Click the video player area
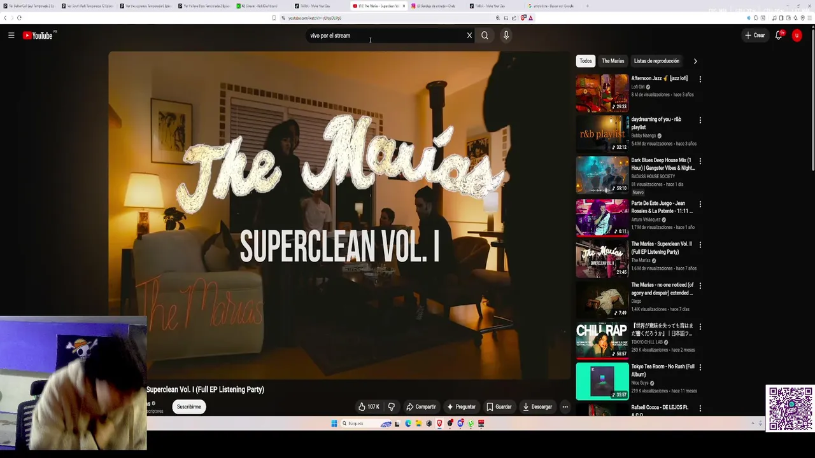The width and height of the screenshot is (815, 458). coord(339,215)
